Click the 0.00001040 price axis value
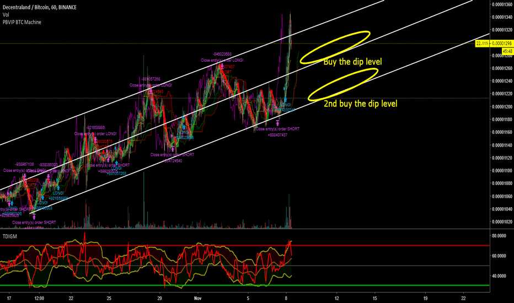This screenshot has height=303, width=514. point(502,209)
